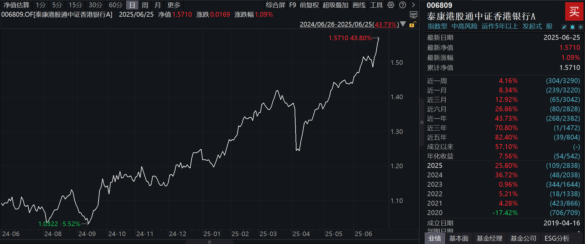
Task: Collapse side panel with » handle
Action: tap(422, 122)
